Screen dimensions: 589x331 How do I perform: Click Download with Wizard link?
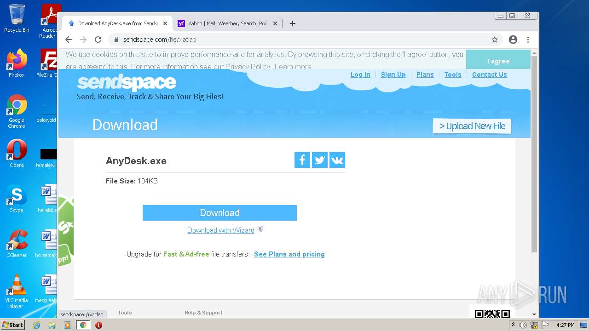tap(221, 230)
